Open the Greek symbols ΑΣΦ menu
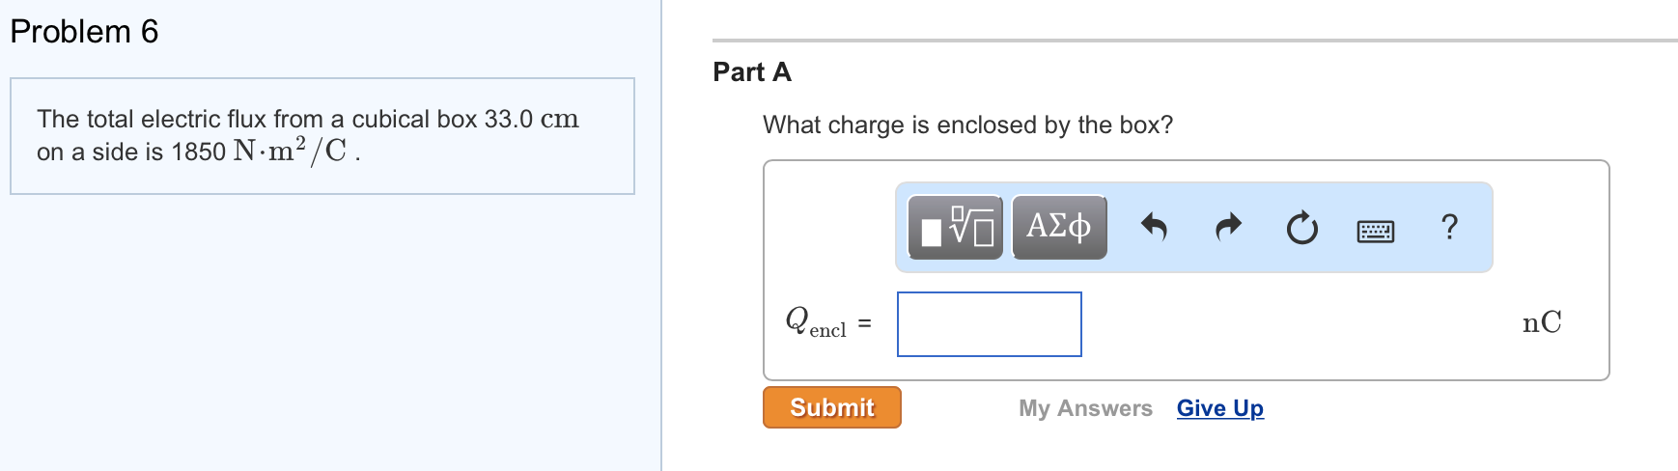 (1059, 228)
